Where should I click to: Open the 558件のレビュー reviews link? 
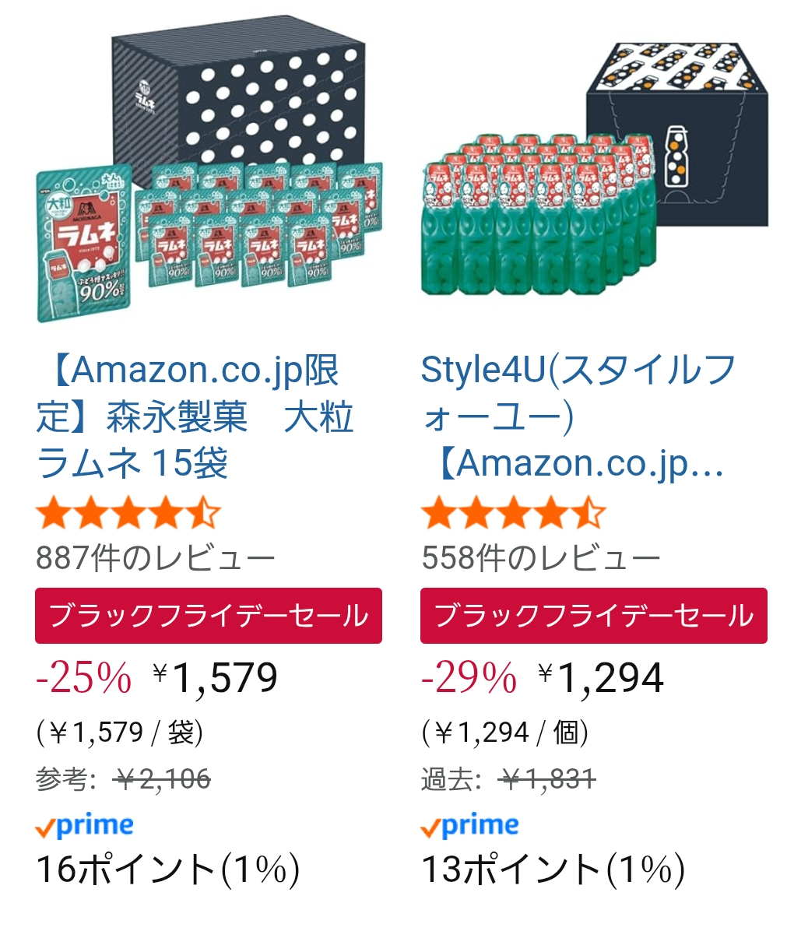coord(541,558)
